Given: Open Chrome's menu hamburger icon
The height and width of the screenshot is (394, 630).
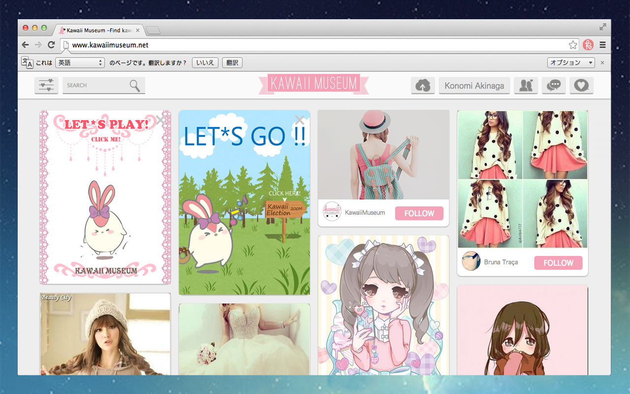Looking at the screenshot, I should point(602,44).
